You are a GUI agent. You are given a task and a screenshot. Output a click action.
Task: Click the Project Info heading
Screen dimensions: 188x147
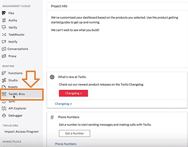point(59,6)
